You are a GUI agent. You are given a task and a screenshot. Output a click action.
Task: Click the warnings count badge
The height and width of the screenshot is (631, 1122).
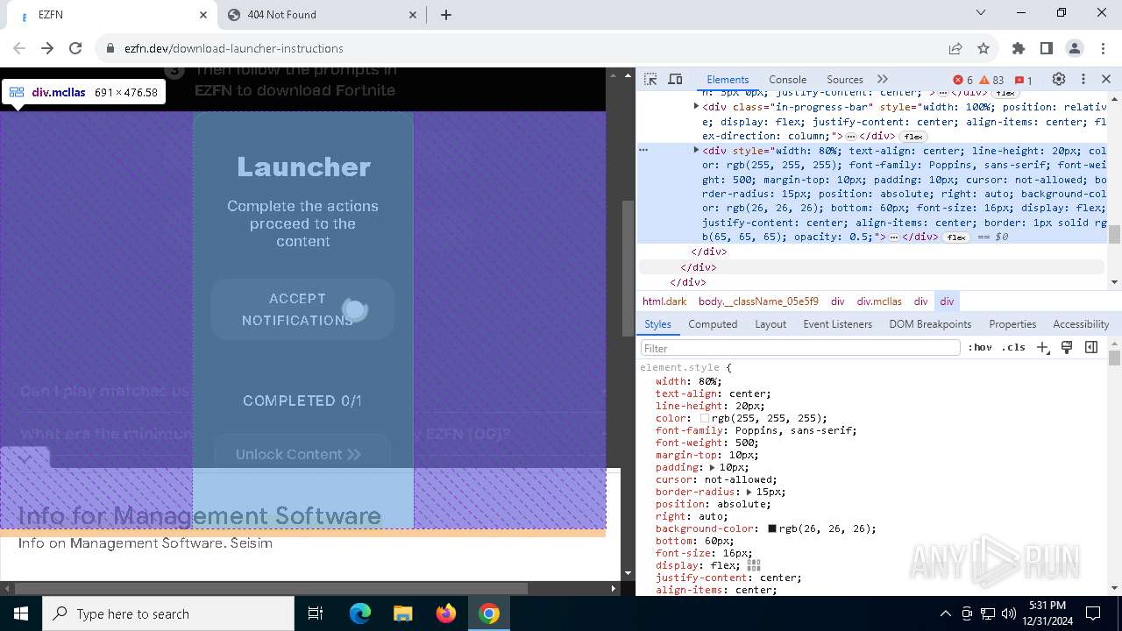coord(991,80)
